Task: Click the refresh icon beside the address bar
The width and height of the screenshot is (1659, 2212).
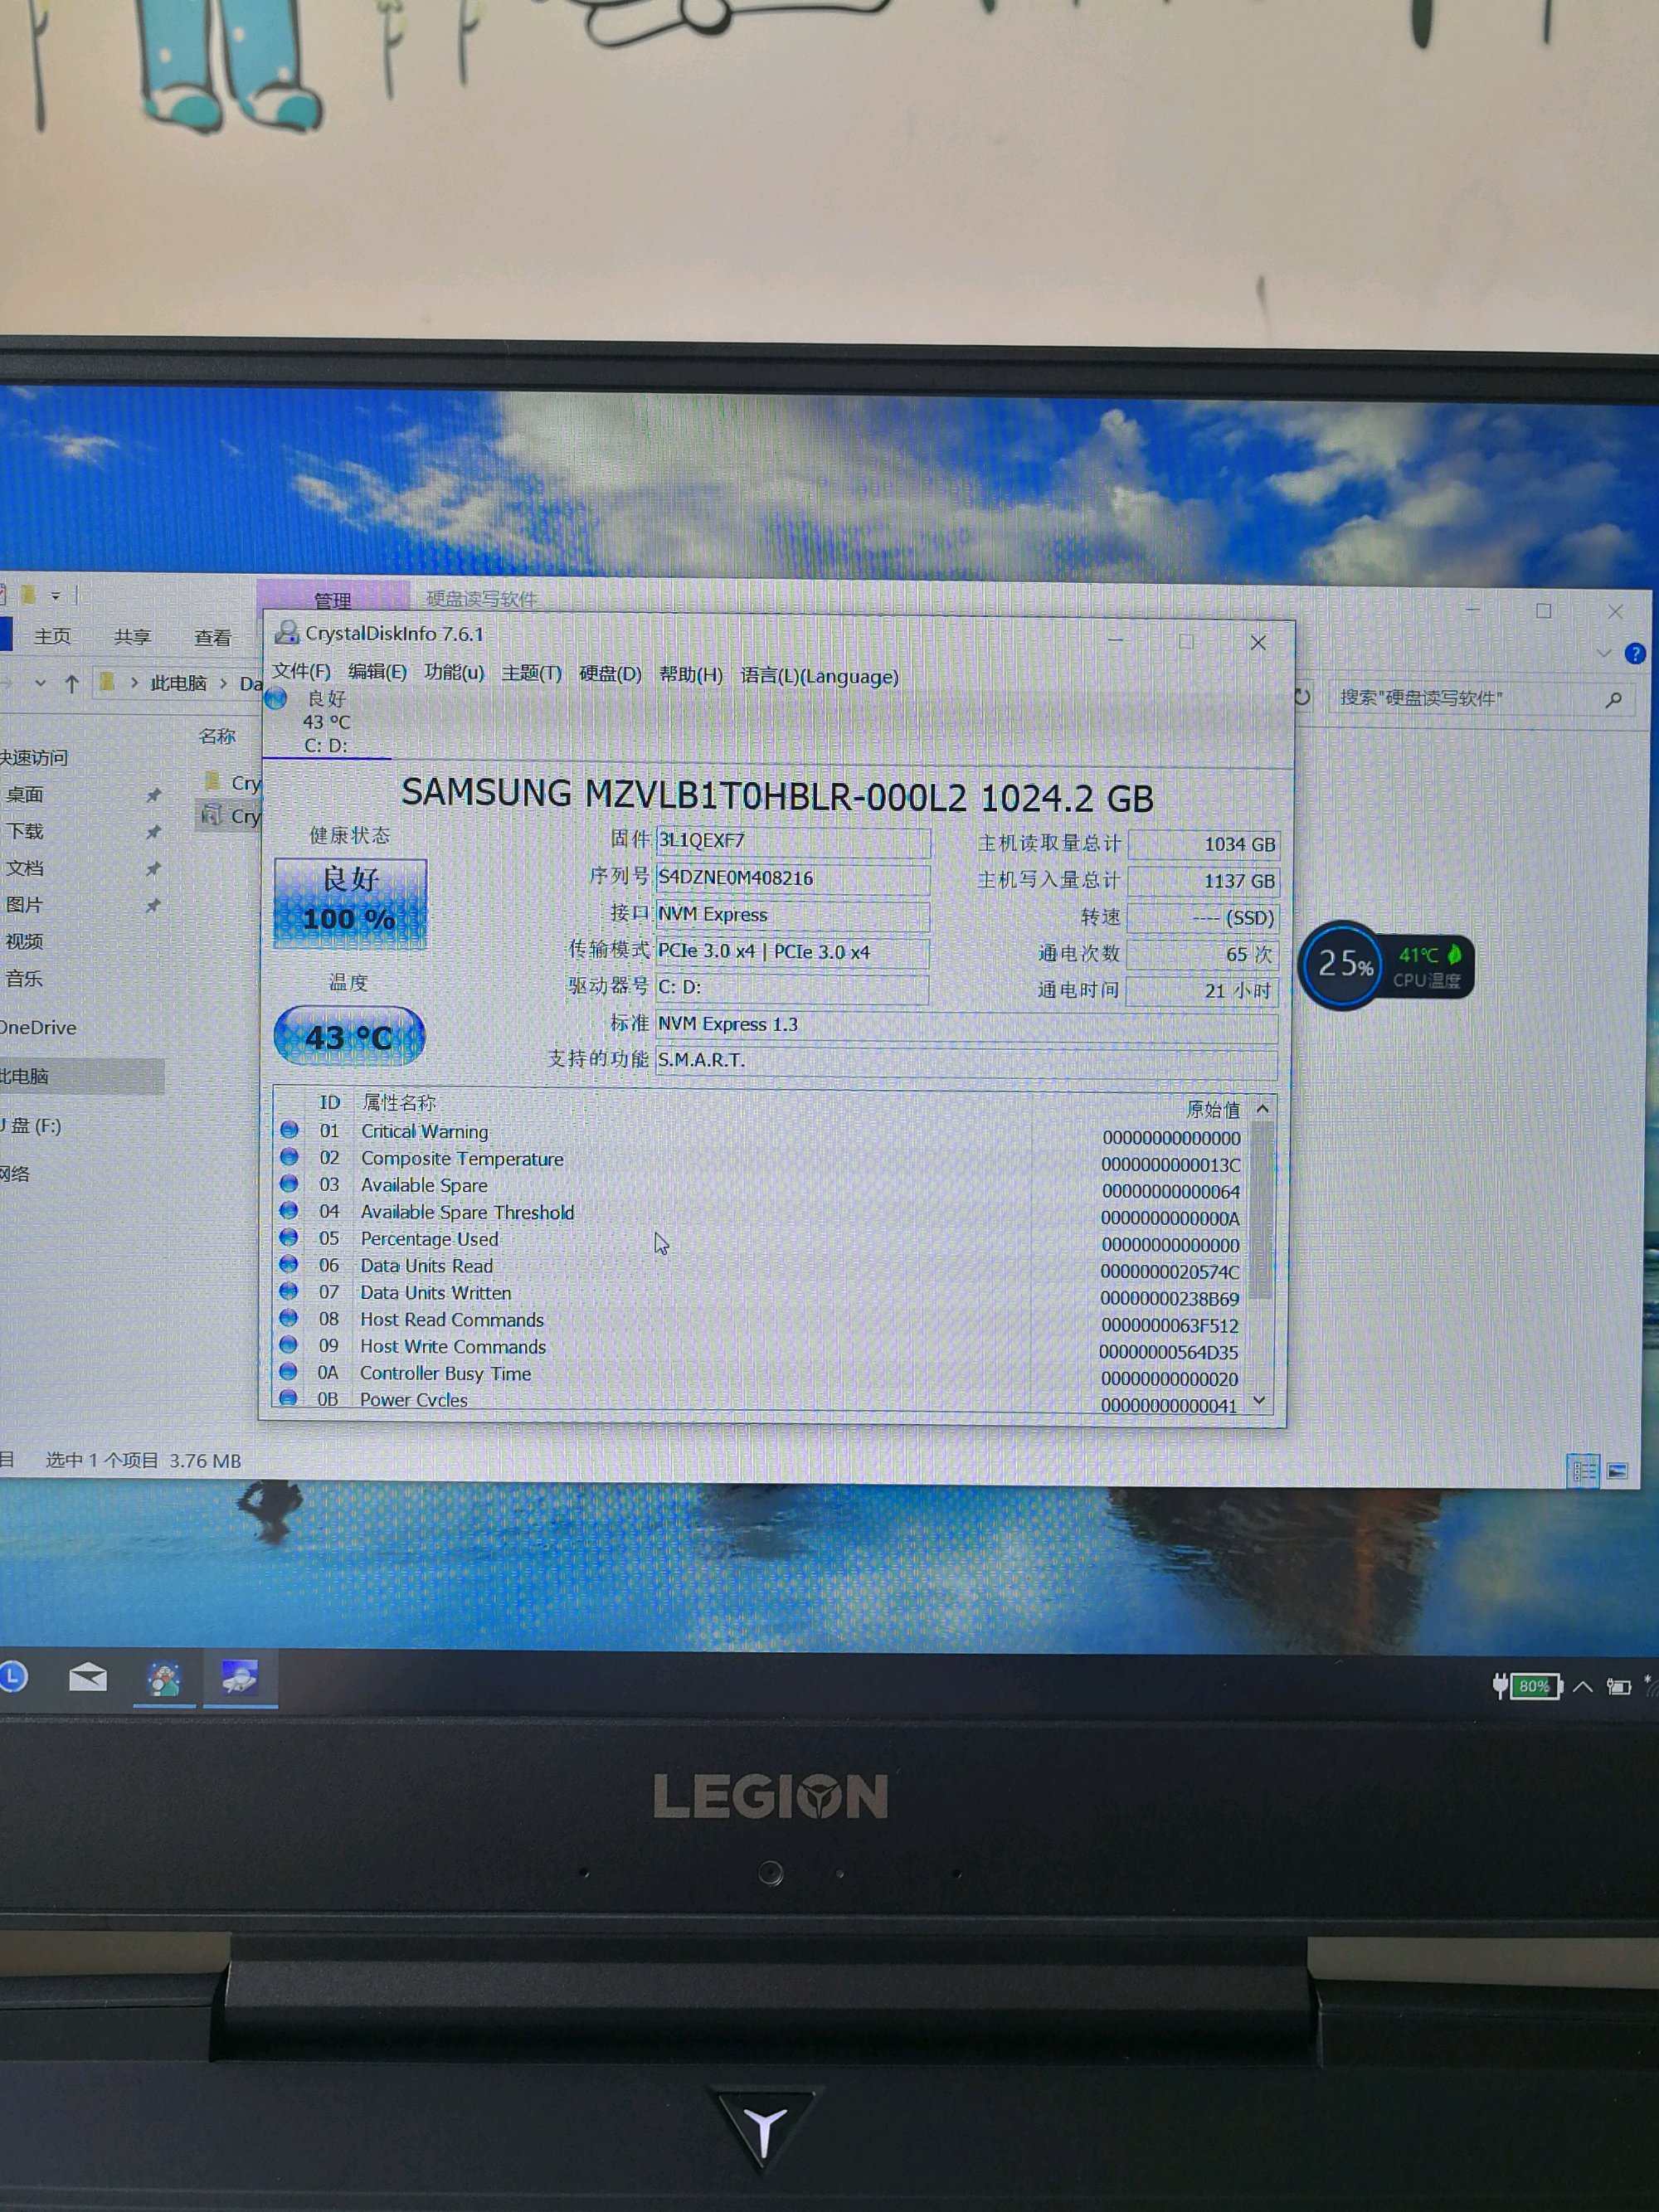Action: pyautogui.click(x=1303, y=696)
